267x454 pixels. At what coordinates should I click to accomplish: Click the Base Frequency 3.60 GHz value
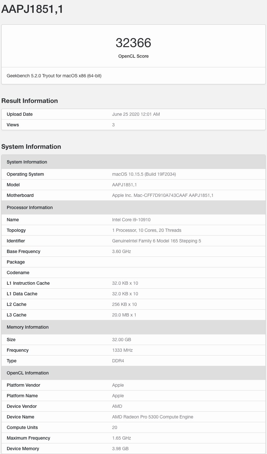click(121, 251)
